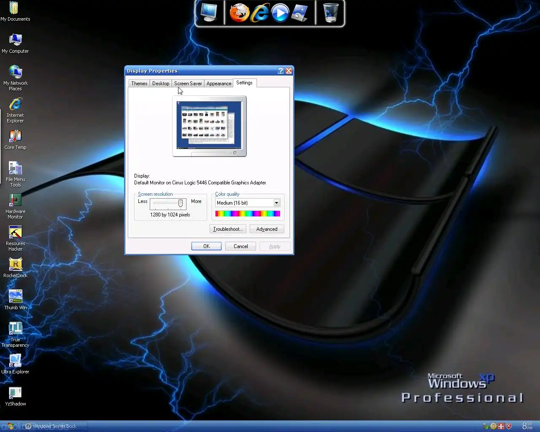Click Cancel in Display Properties

click(241, 246)
